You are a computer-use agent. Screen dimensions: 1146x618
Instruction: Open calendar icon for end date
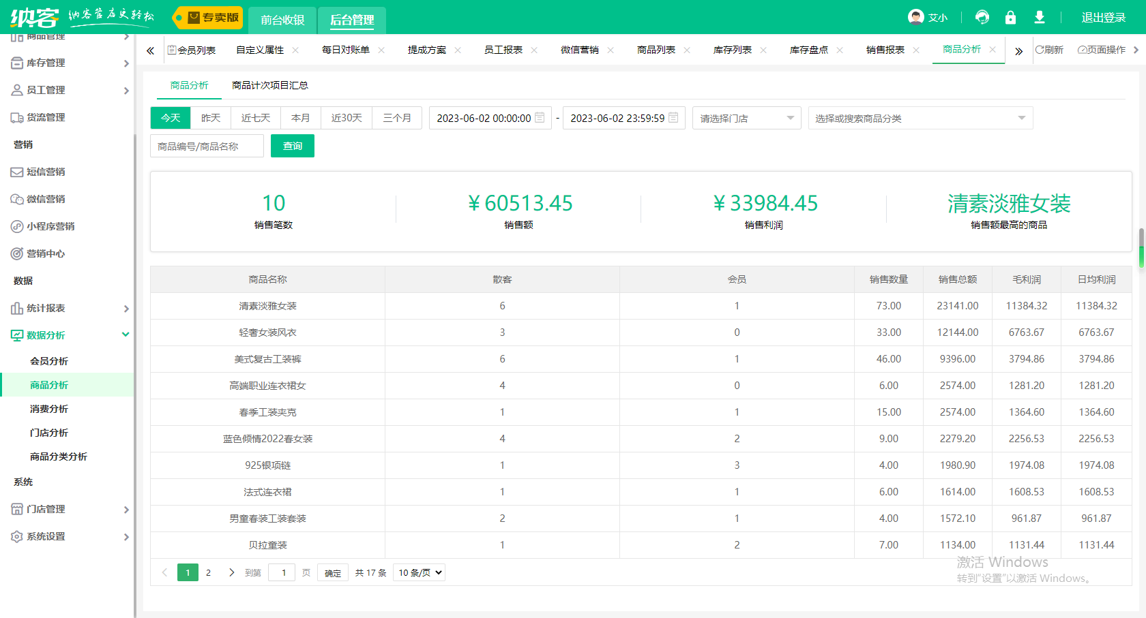[673, 118]
